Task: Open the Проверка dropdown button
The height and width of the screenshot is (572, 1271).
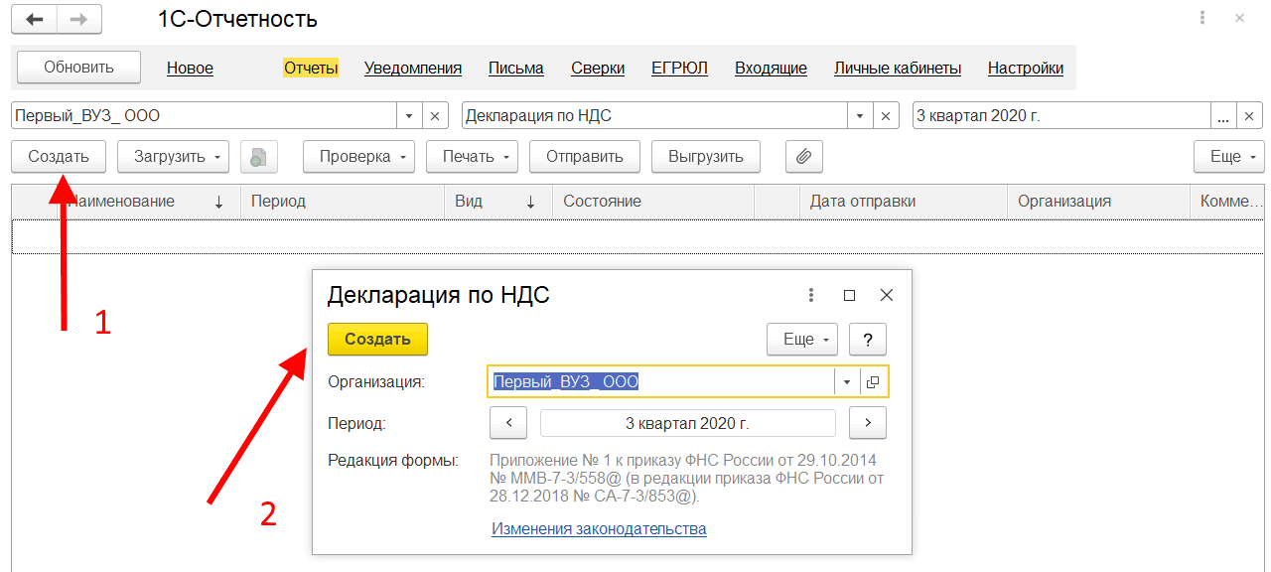Action: coord(359,156)
